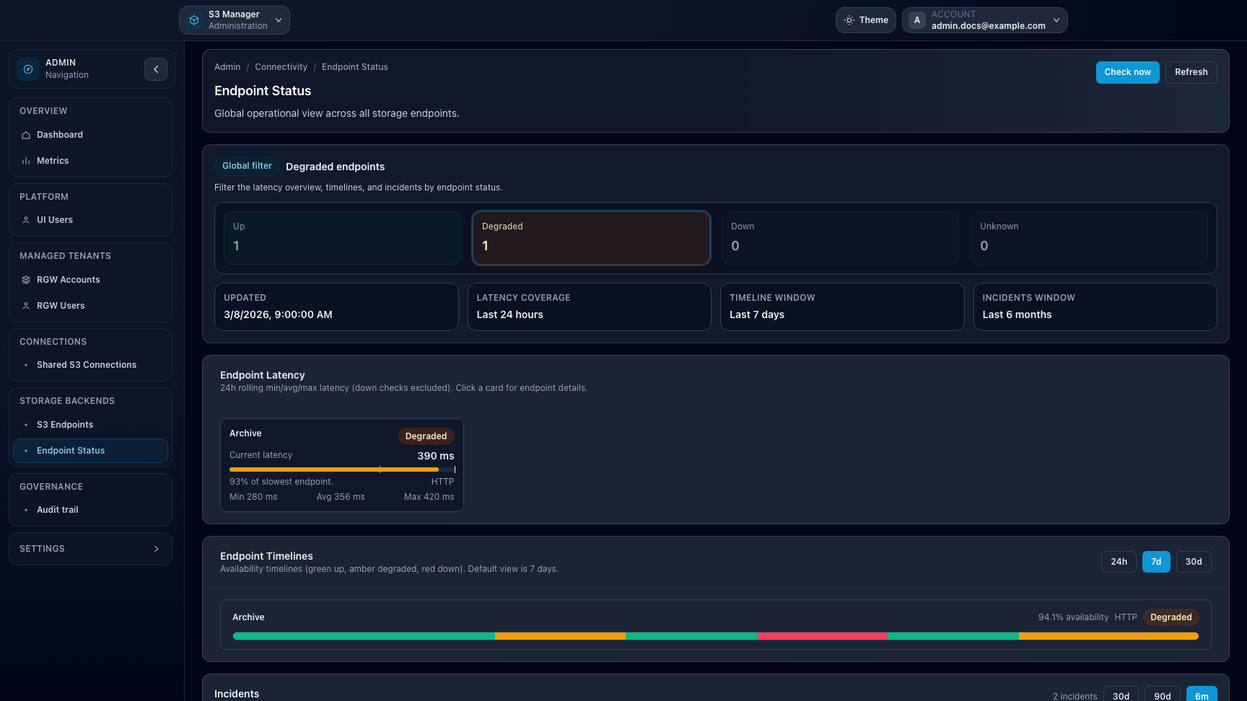
Task: Open the Connectivity breadcrumb link
Action: pyautogui.click(x=281, y=66)
